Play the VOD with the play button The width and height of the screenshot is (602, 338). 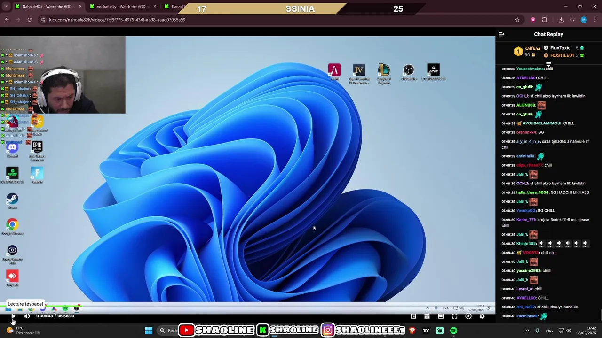pyautogui.click(x=13, y=316)
